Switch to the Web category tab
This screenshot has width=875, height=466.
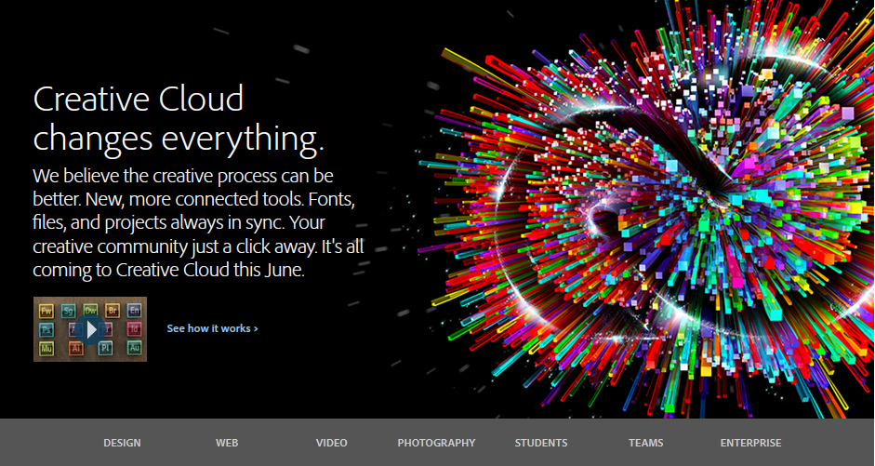227,443
